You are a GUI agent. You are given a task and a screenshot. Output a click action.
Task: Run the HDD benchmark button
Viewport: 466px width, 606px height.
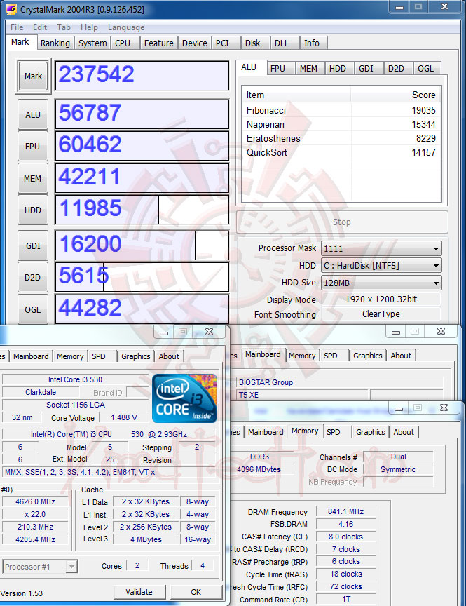[33, 210]
